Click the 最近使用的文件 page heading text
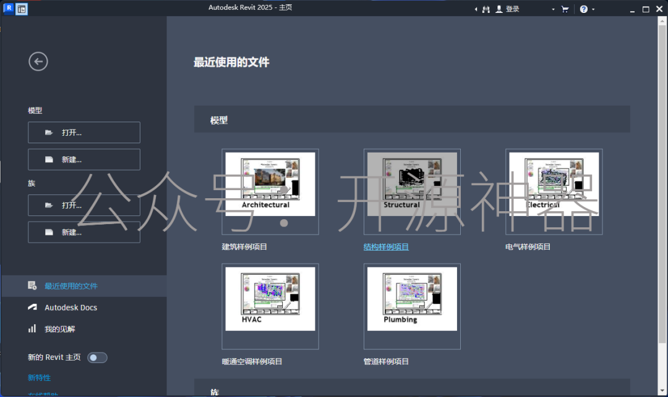668x397 pixels. tap(231, 62)
